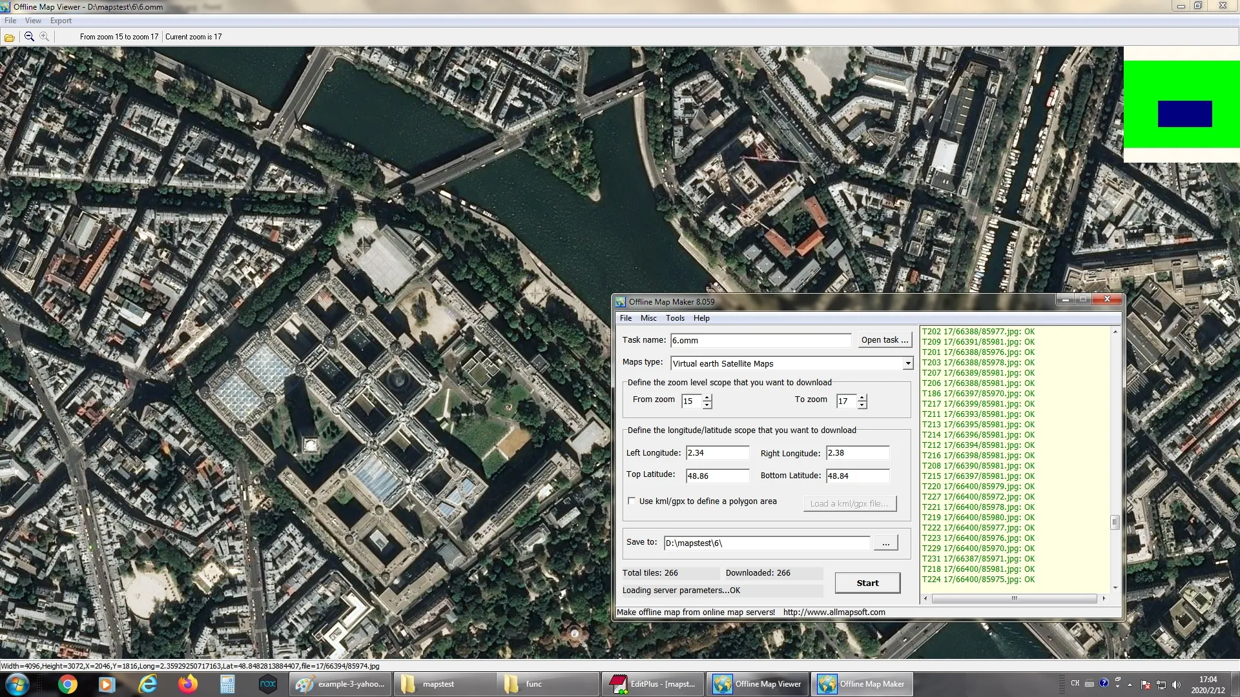Open File menu in Map Viewer
This screenshot has width=1240, height=697.
pyautogui.click(x=10, y=21)
